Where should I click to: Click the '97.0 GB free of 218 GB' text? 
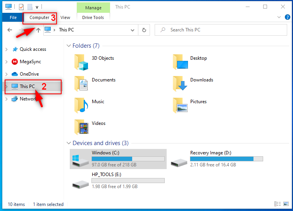point(114,165)
